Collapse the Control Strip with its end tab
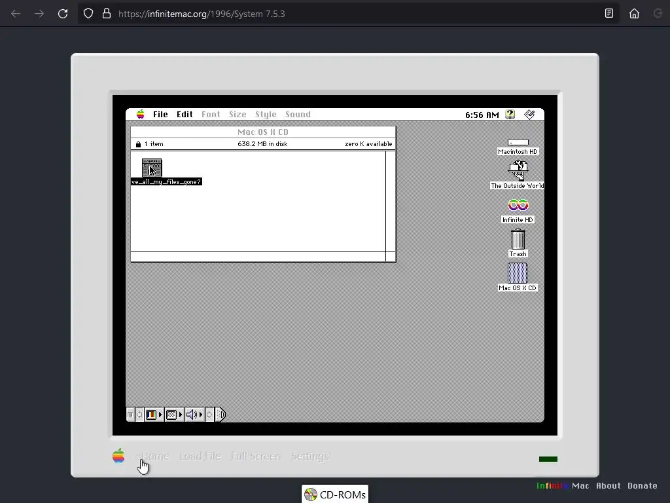670x503 pixels. pyautogui.click(x=220, y=415)
